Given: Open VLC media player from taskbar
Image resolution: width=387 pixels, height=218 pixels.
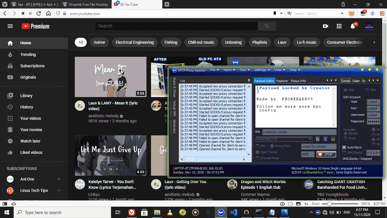Looking at the screenshot, I should click(x=170, y=212).
